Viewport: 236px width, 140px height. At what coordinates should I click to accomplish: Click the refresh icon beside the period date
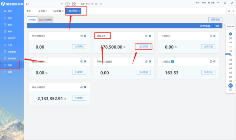[x=101, y=4]
